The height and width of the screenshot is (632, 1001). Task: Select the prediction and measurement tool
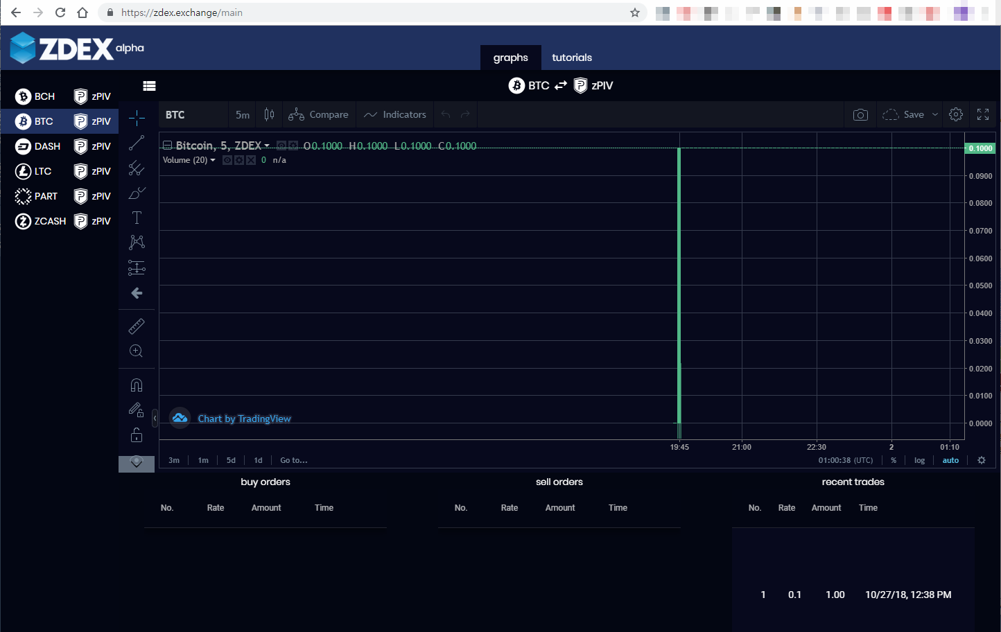tap(137, 267)
